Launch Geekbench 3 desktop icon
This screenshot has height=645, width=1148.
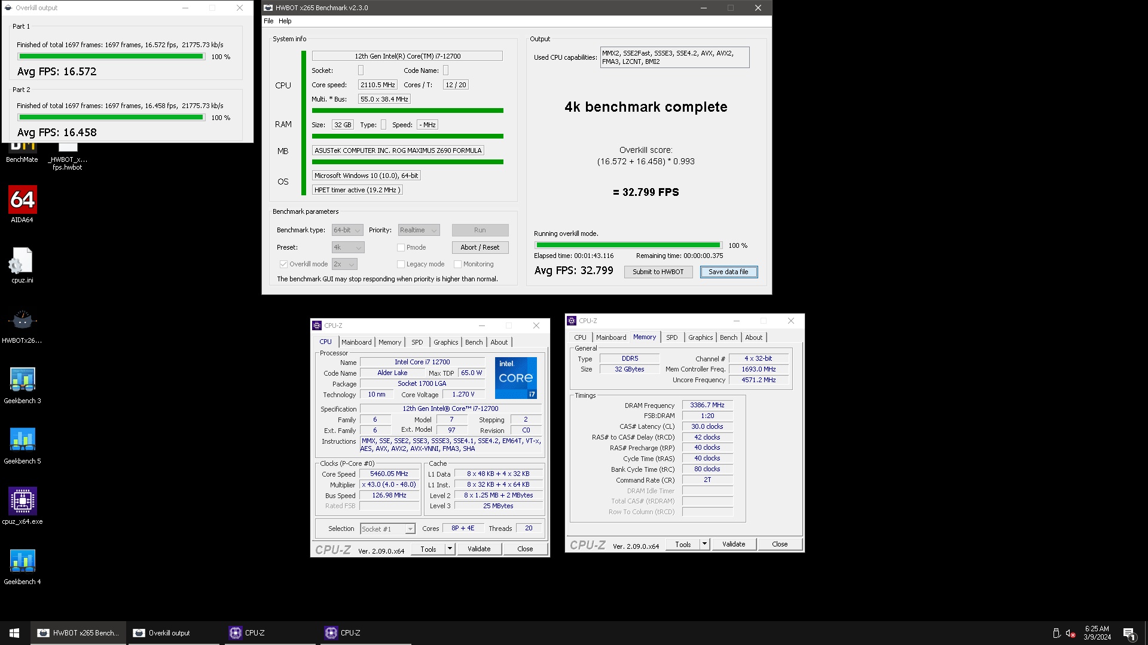click(22, 386)
